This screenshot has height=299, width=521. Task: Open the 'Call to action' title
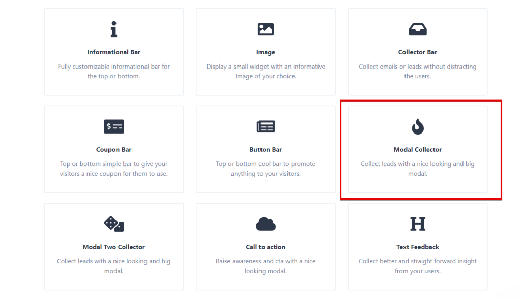pyautogui.click(x=266, y=247)
